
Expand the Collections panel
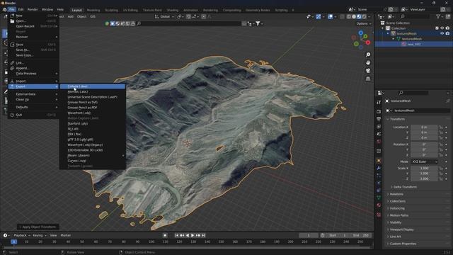tap(398, 201)
